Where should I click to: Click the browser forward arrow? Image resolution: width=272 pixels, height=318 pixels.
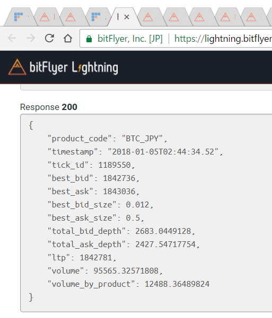click(31, 38)
